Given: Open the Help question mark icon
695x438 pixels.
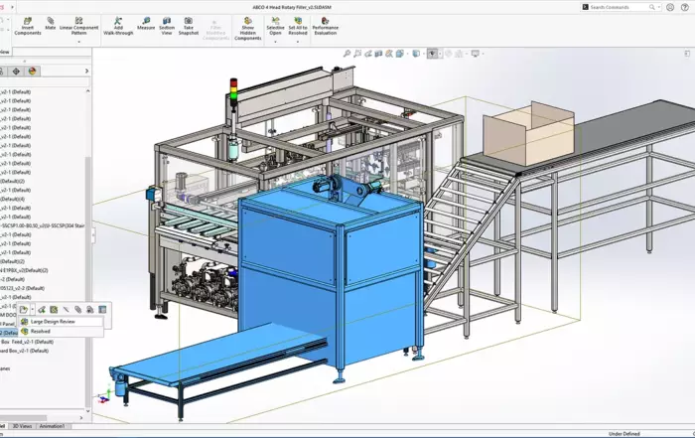Looking at the screenshot, I should pos(684,7).
